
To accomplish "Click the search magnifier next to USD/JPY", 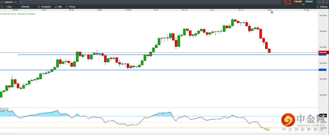I will [16, 2].
